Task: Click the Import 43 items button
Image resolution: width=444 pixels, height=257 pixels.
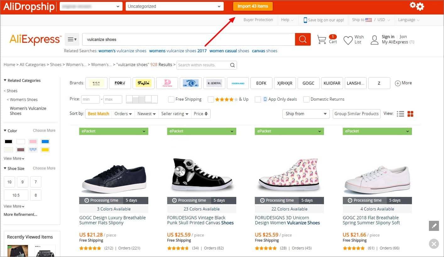Action: click(x=253, y=6)
